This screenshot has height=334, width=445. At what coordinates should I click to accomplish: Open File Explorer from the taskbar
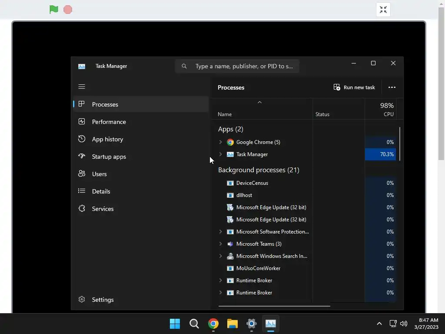[232, 324]
